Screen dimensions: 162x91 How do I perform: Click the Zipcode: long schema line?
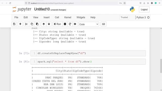click(x=59, y=42)
